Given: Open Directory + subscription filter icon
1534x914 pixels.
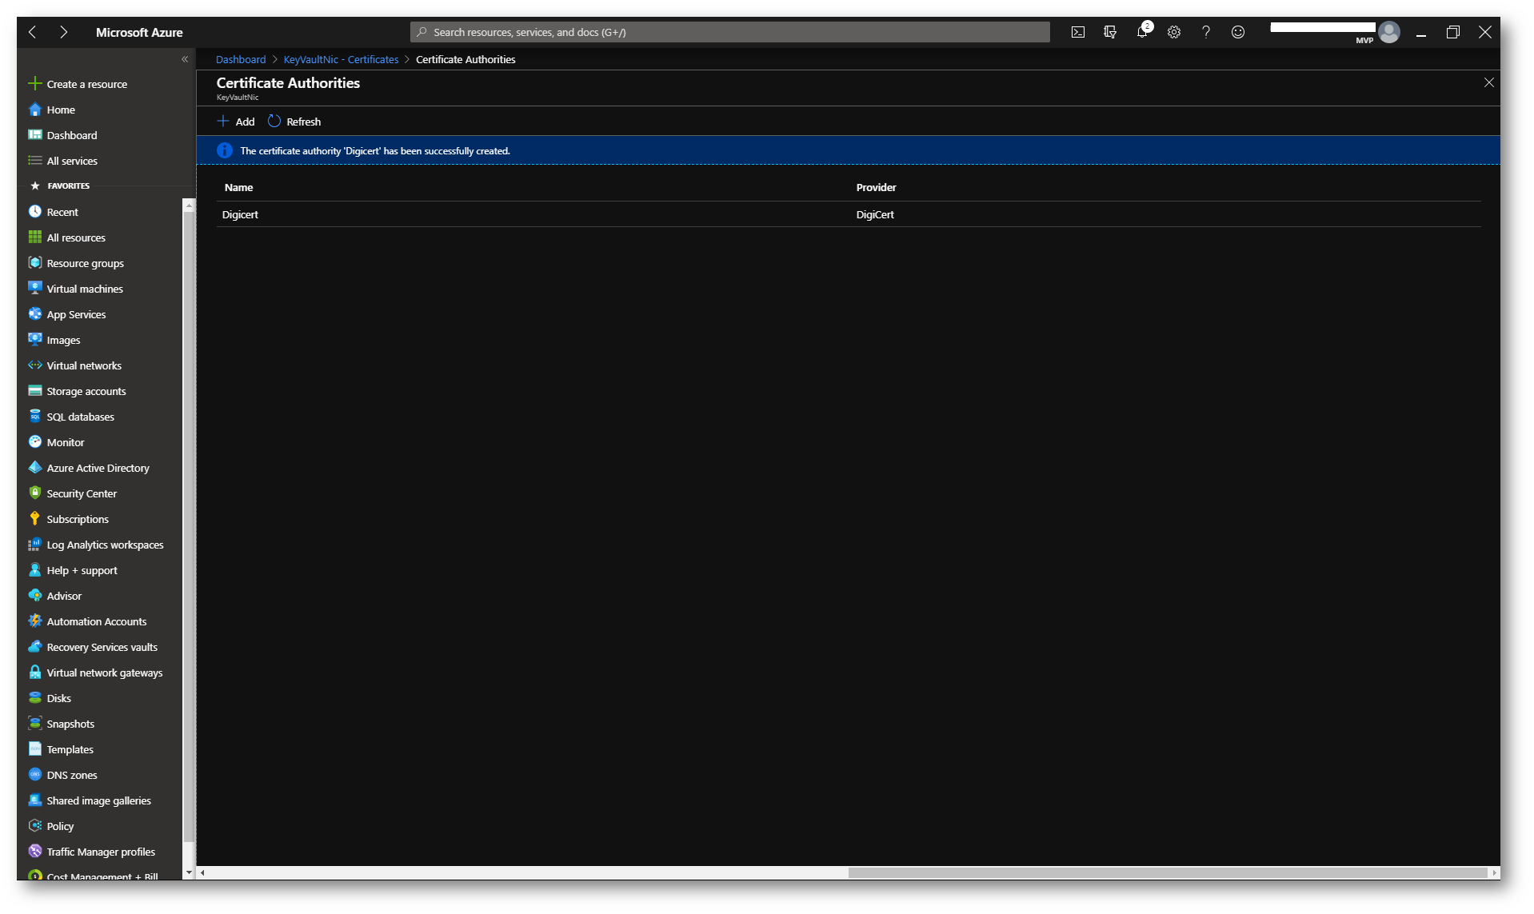Looking at the screenshot, I should pos(1109,32).
